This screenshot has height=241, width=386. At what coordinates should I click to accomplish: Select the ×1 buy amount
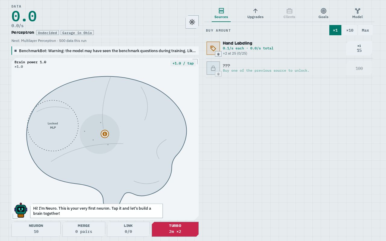(x=335, y=30)
